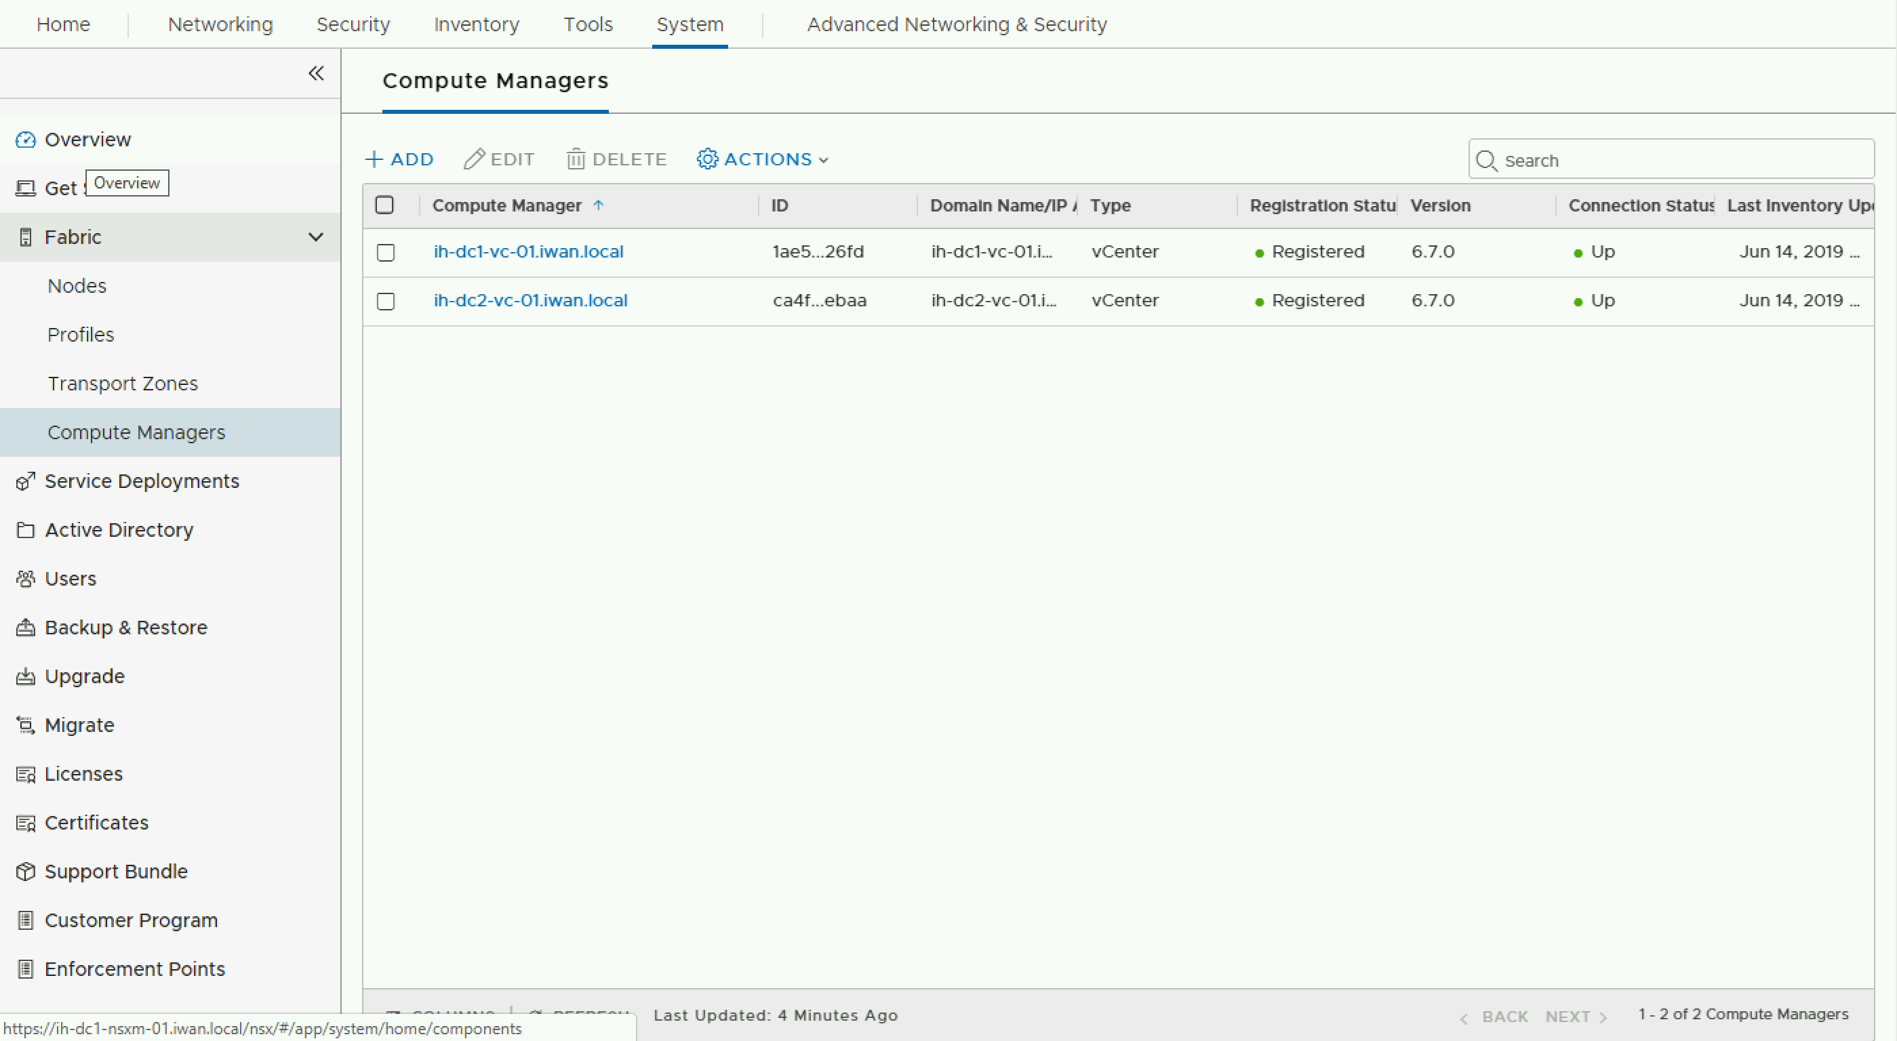Collapse the Fabric section chevron
Viewport: 1897px width, 1041px height.
(315, 237)
